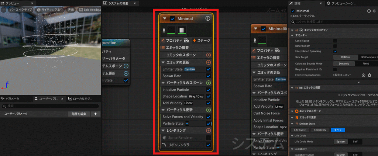
Task: Select エミッタの概要 row in Minimal emitter
Action: (x=186, y=48)
